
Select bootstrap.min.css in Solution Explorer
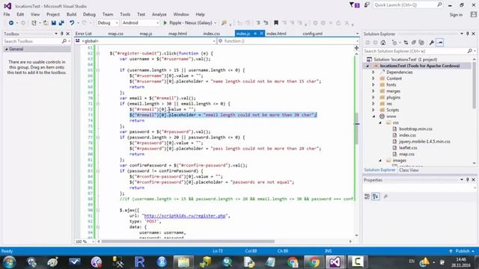415,129
